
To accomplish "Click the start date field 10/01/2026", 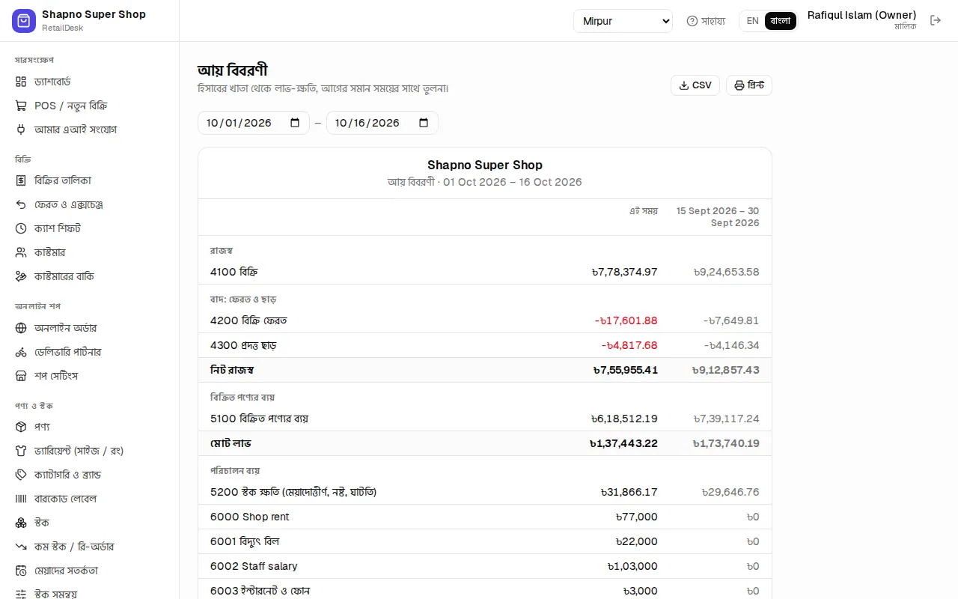I will point(254,123).
